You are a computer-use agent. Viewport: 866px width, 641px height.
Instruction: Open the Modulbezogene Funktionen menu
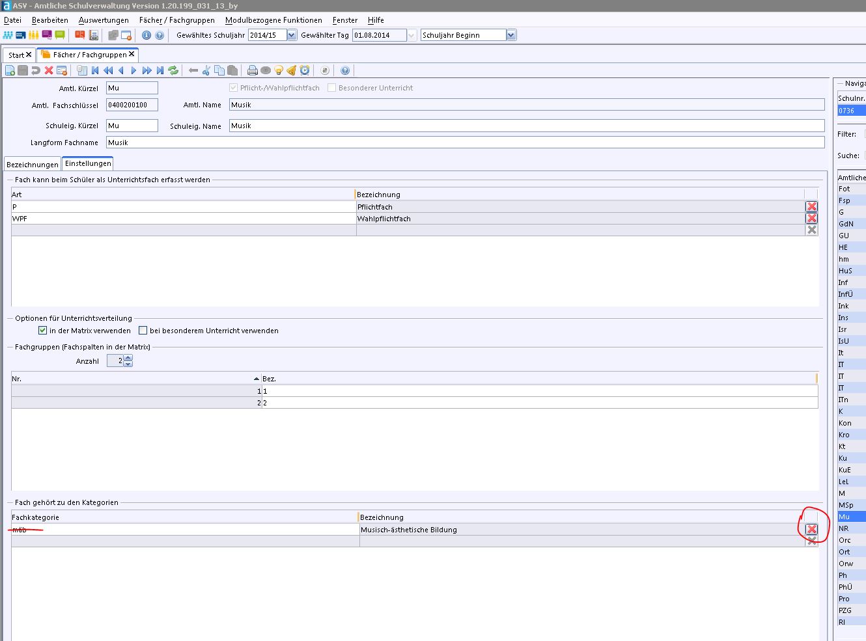click(273, 20)
